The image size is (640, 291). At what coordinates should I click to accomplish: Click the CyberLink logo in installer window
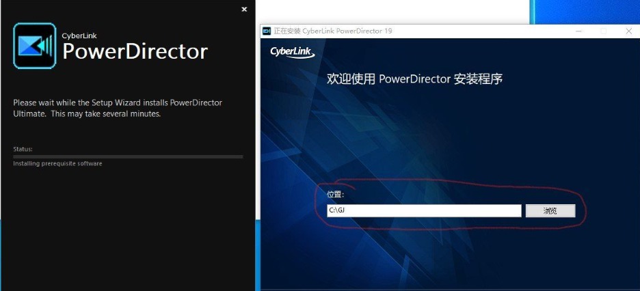click(292, 53)
